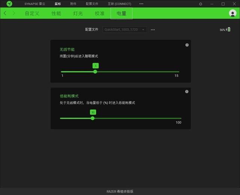The width and height of the screenshot is (240, 195).
Task: Open the user account avatar
Action: 232,13
